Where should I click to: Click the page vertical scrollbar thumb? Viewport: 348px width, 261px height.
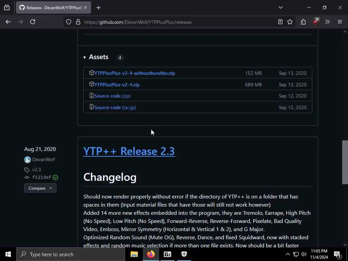[x=345, y=162]
